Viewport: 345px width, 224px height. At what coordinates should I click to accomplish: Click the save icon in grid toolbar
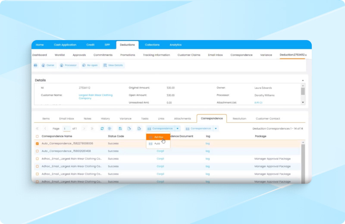tap(120, 129)
